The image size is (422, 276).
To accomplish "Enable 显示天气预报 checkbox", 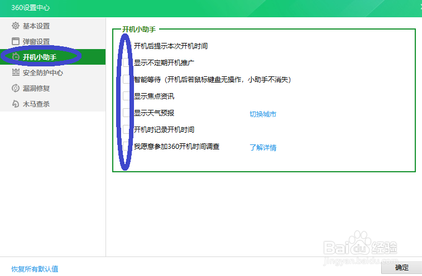I will click(x=126, y=113).
